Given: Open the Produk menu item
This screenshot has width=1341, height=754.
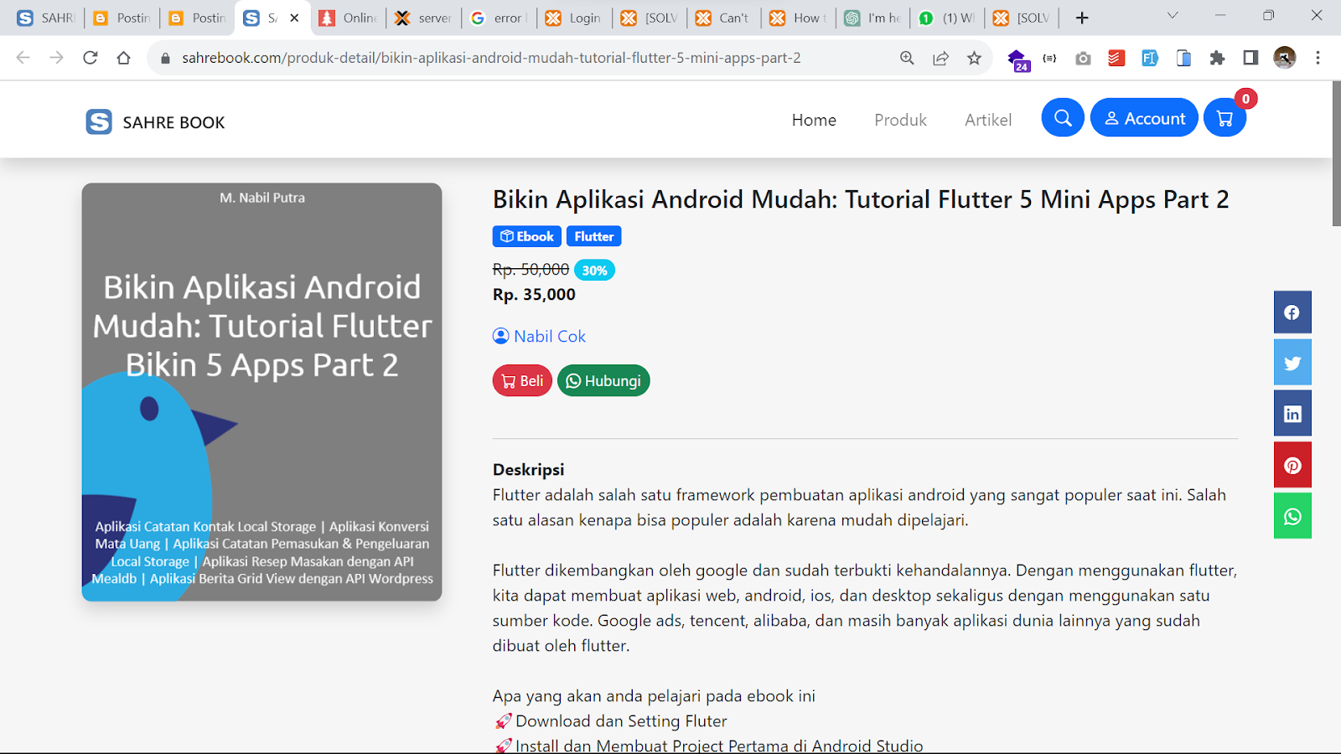Looking at the screenshot, I should pyautogui.click(x=900, y=120).
